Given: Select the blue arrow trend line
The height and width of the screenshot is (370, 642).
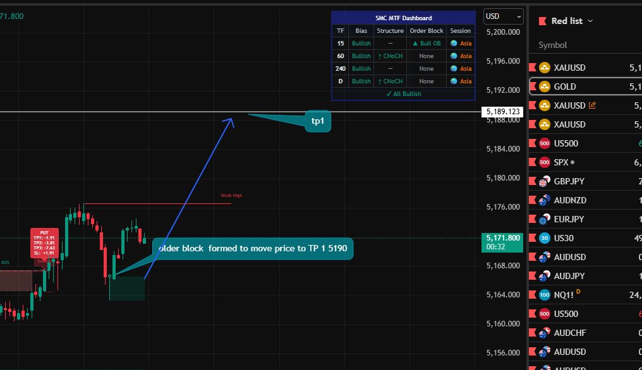Looking at the screenshot, I should [x=190, y=197].
